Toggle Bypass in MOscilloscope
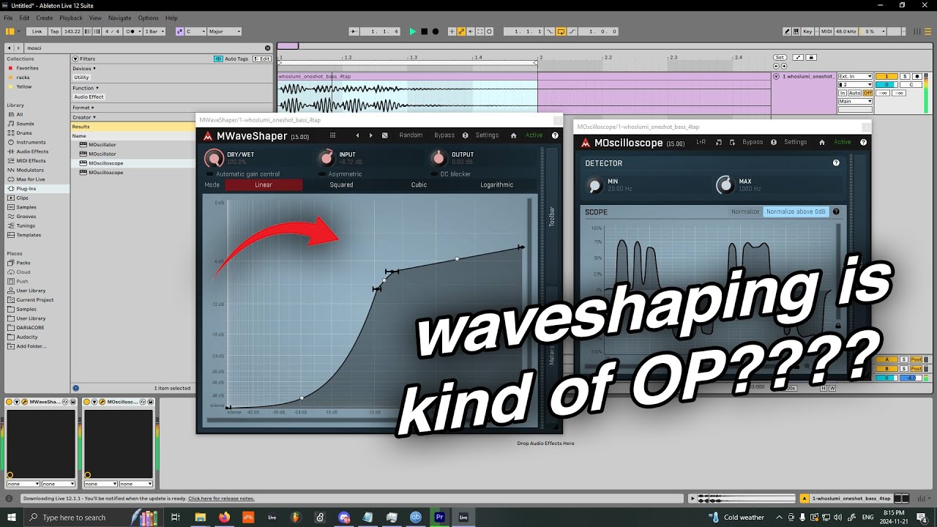937x527 pixels. click(753, 142)
